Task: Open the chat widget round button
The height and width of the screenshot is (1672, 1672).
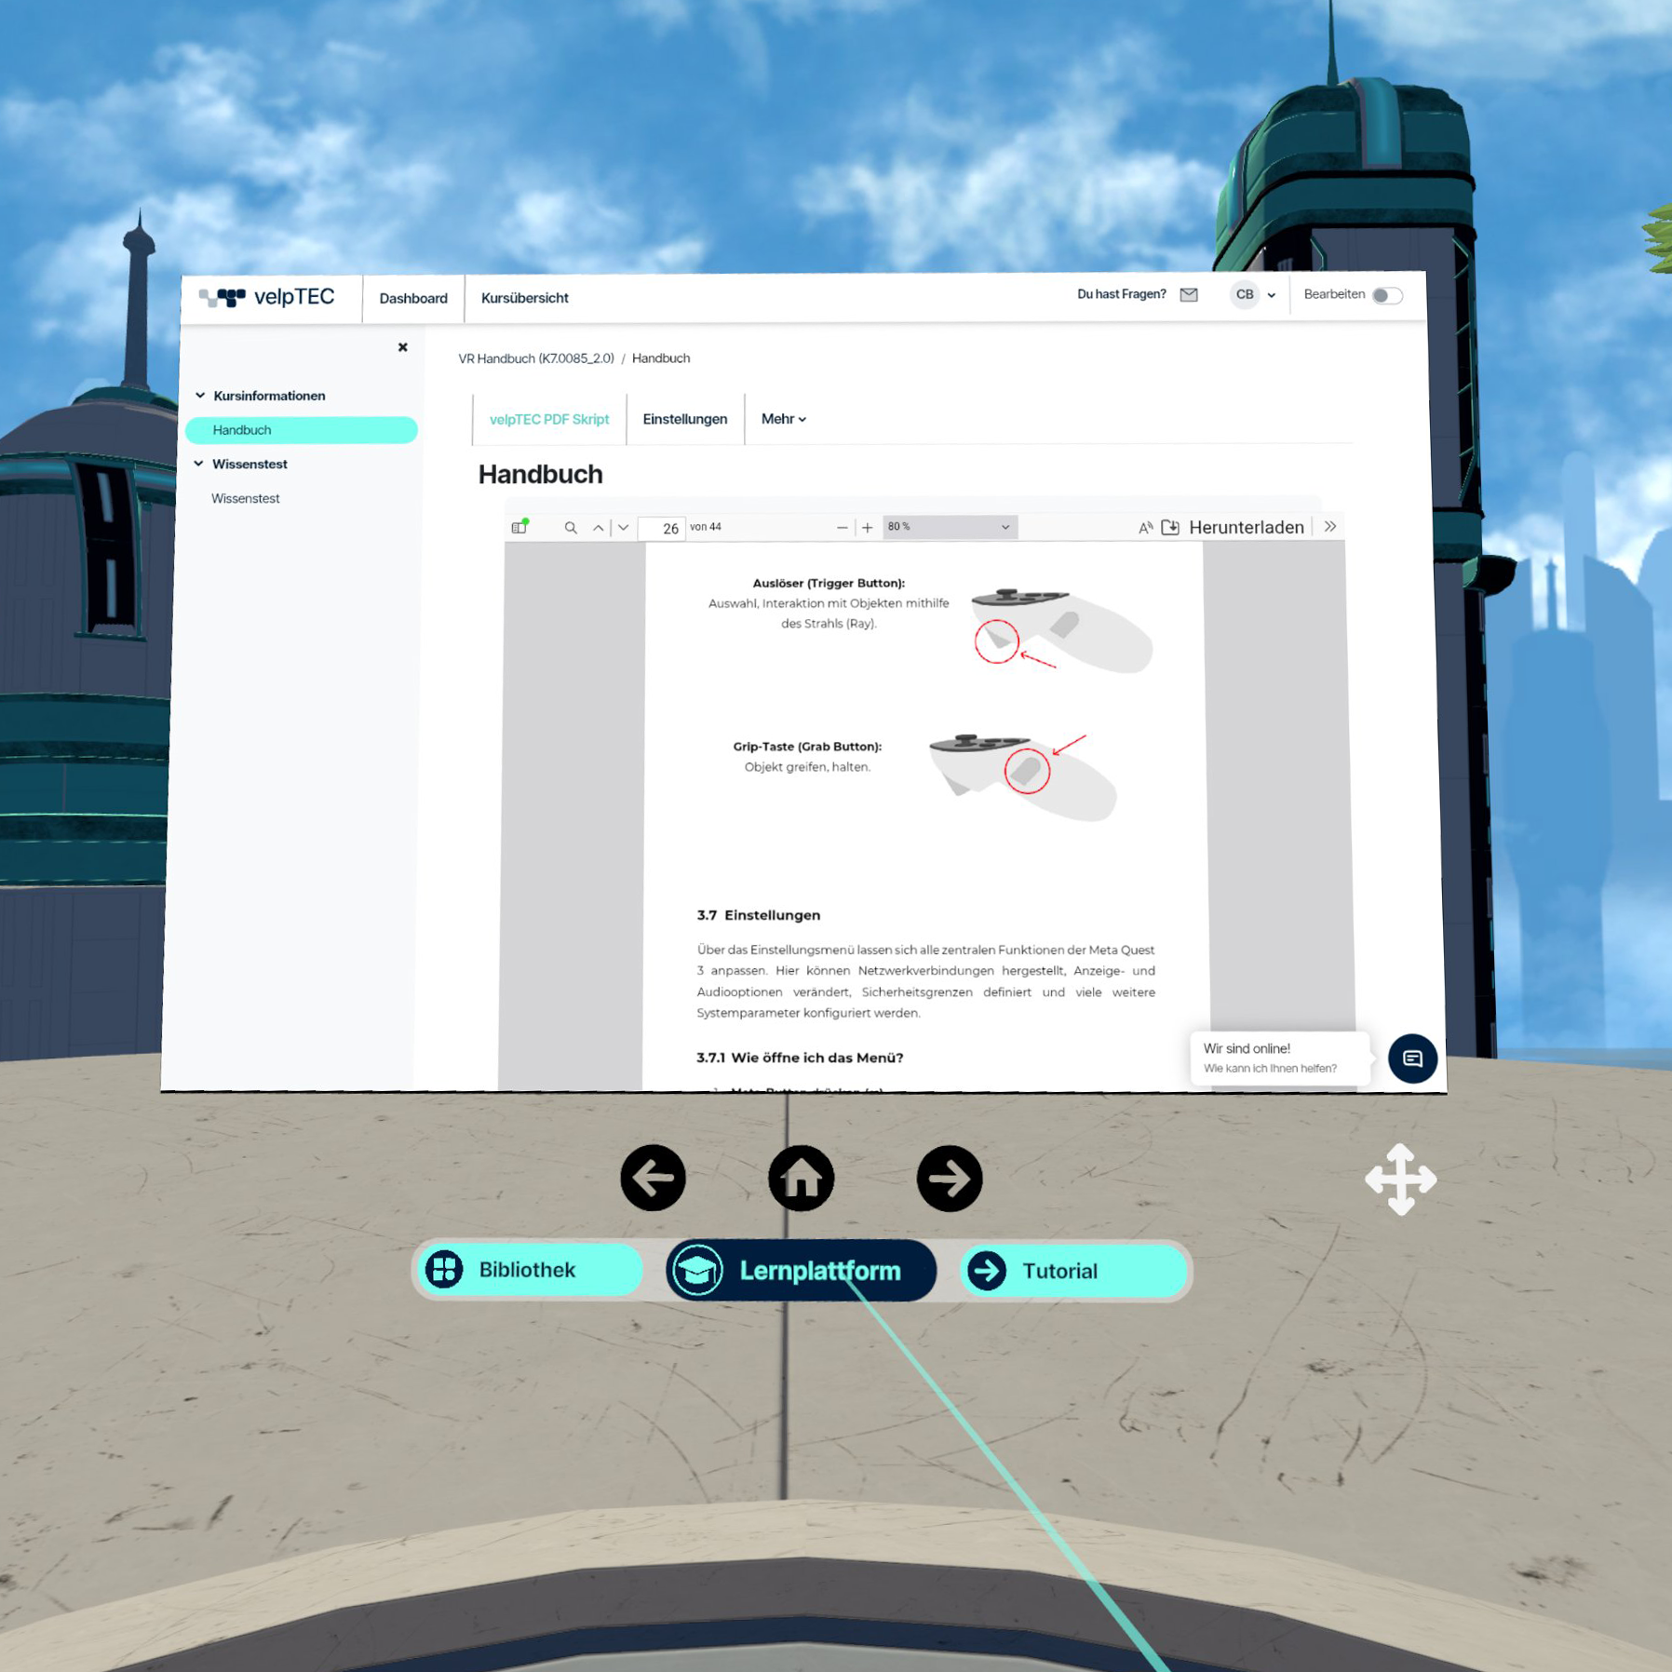Action: click(x=1412, y=1058)
